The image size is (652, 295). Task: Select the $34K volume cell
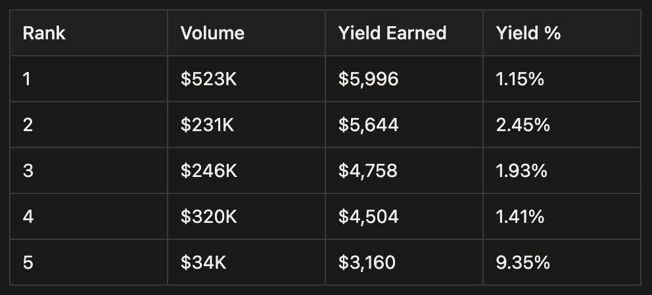[x=204, y=263]
